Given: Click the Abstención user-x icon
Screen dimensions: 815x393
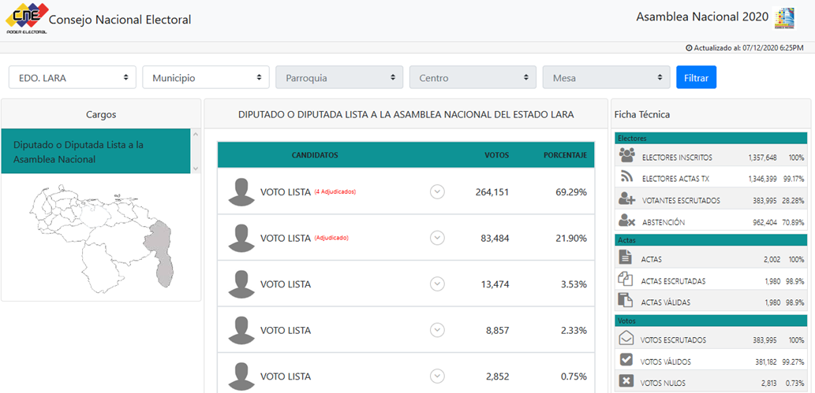Looking at the screenshot, I should pos(626,221).
